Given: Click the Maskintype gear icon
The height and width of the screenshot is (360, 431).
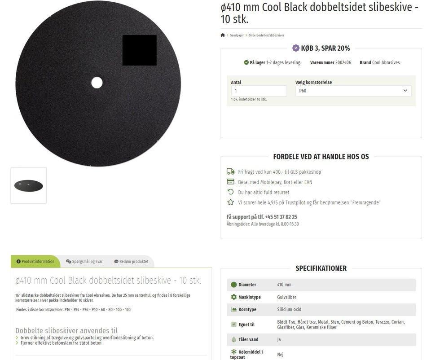Looking at the screenshot, I should coord(233,297).
